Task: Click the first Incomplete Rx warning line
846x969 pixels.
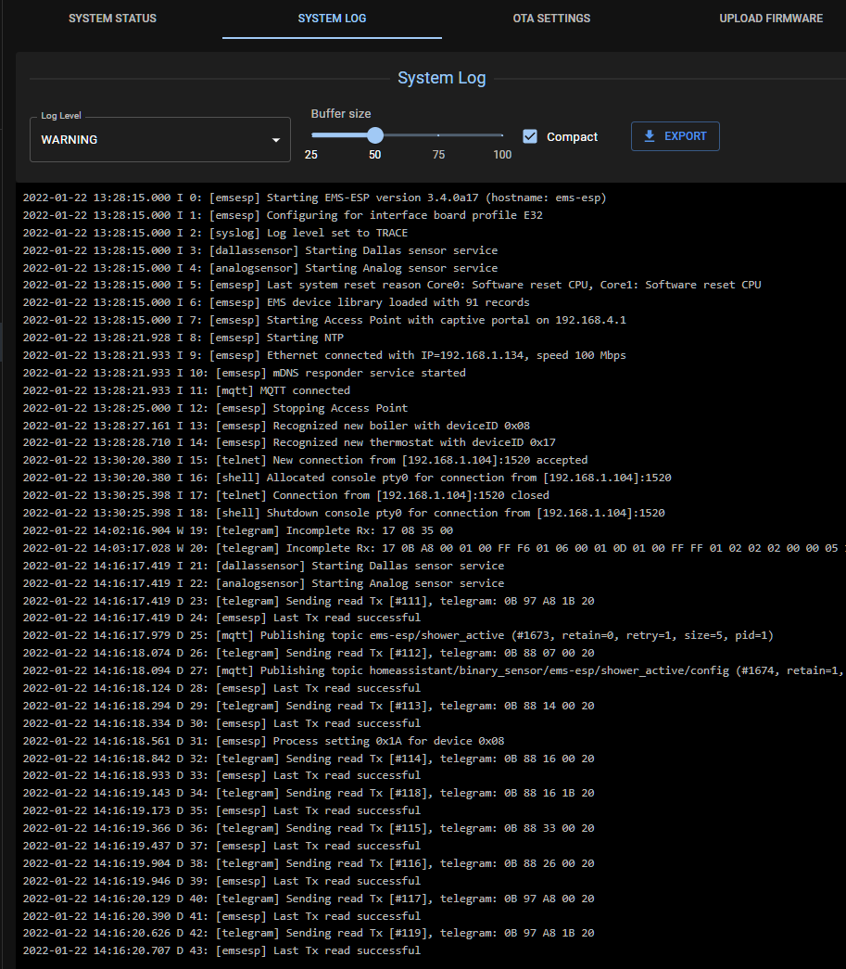Action: pyautogui.click(x=237, y=530)
